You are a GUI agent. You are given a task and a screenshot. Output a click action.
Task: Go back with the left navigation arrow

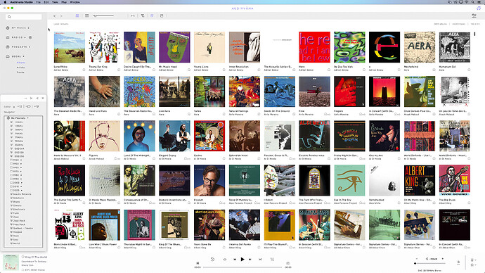point(54,15)
